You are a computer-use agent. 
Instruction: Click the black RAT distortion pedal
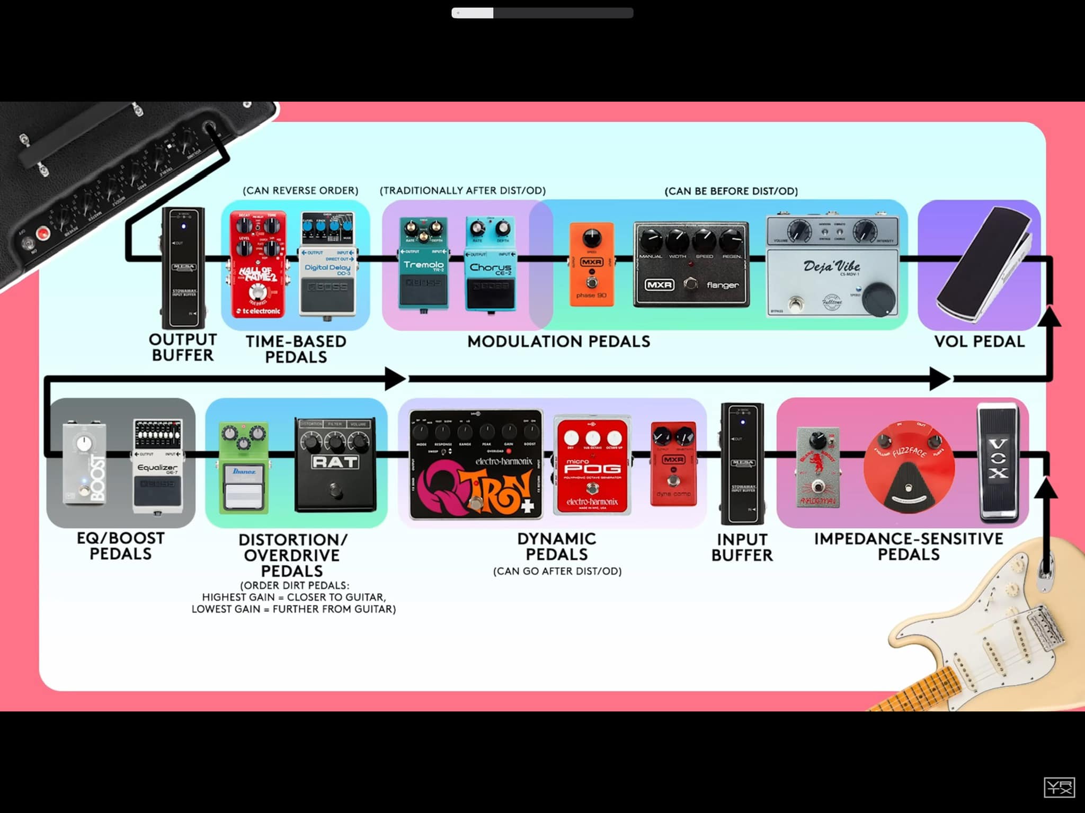[335, 464]
